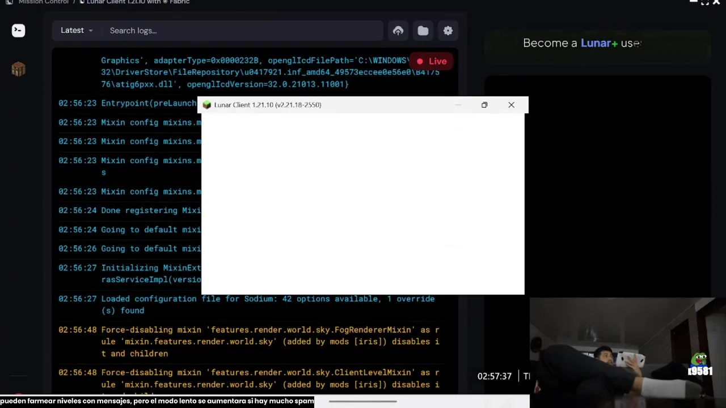
Task: Open the logs folder icon
Action: [423, 31]
